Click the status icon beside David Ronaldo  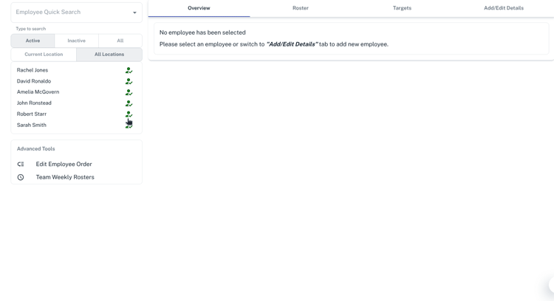pyautogui.click(x=129, y=82)
